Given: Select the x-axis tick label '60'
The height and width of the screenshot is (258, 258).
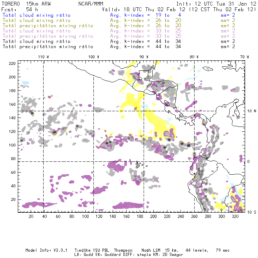Looking at the screenshot, I should [x=58, y=217].
